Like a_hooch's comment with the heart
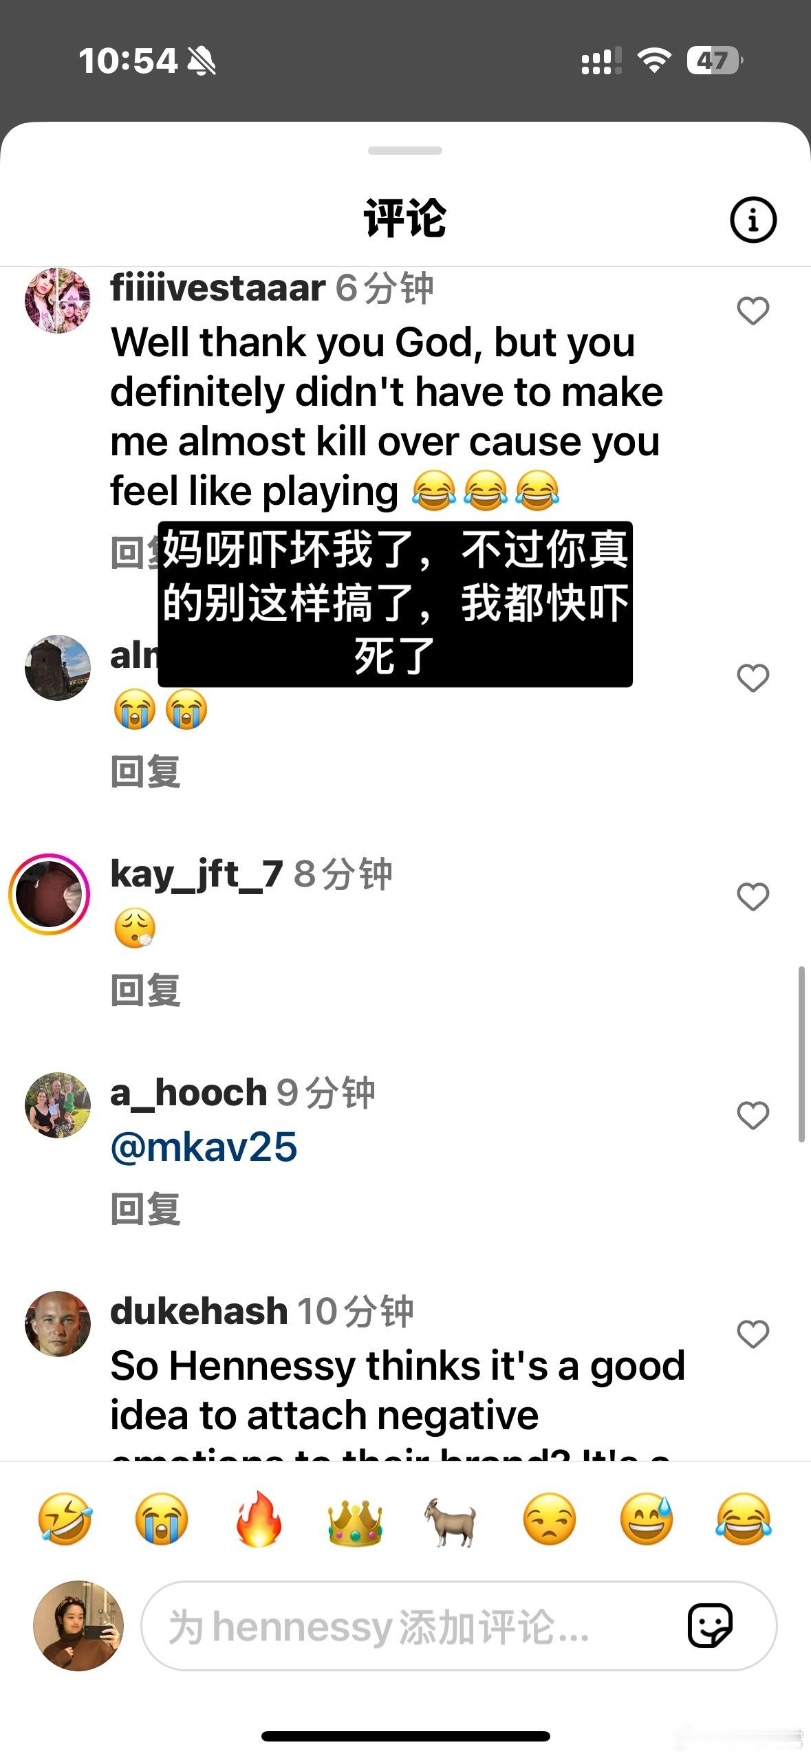811x1758 pixels. (753, 1115)
